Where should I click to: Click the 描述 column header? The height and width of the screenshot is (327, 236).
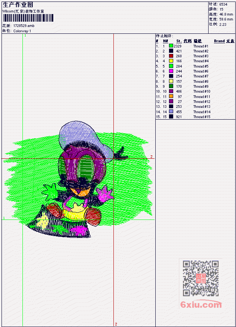[198, 41]
